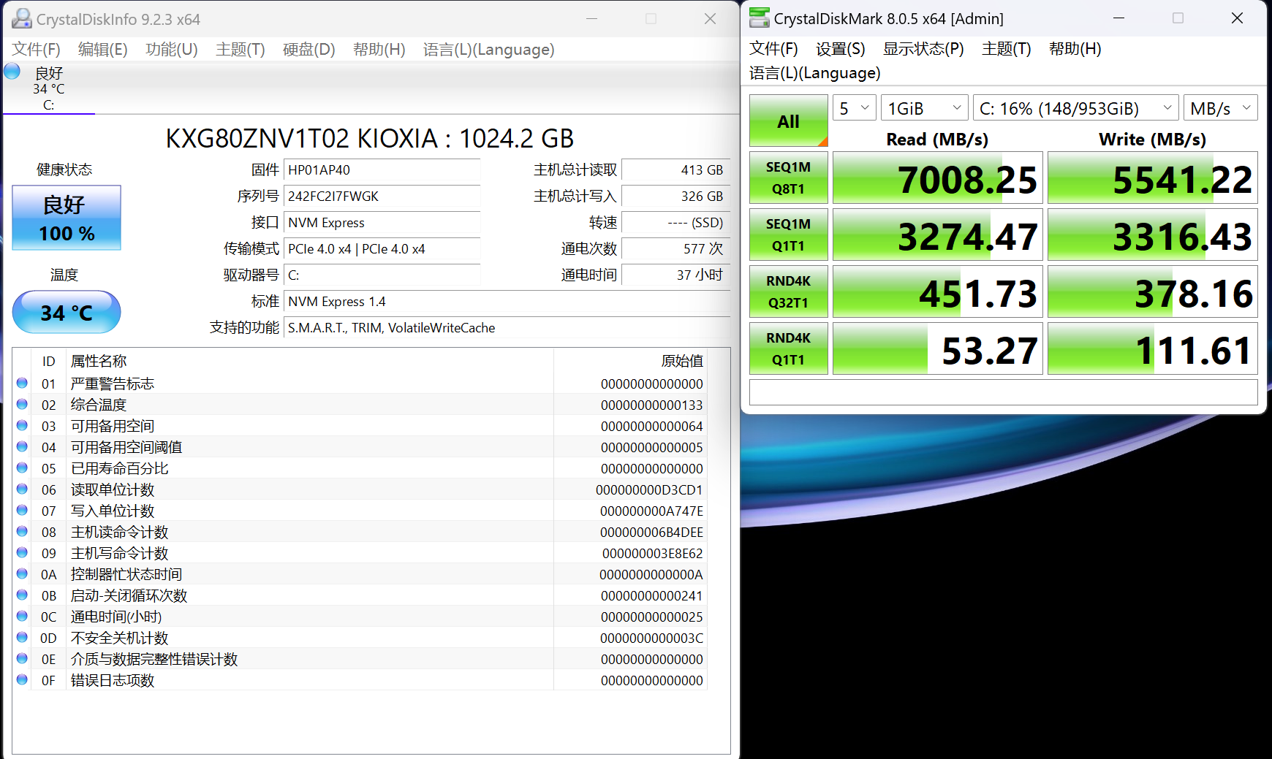This screenshot has height=759, width=1272.
Task: Open 主题(T) menu in CrystalDiskMark
Action: pyautogui.click(x=1007, y=48)
